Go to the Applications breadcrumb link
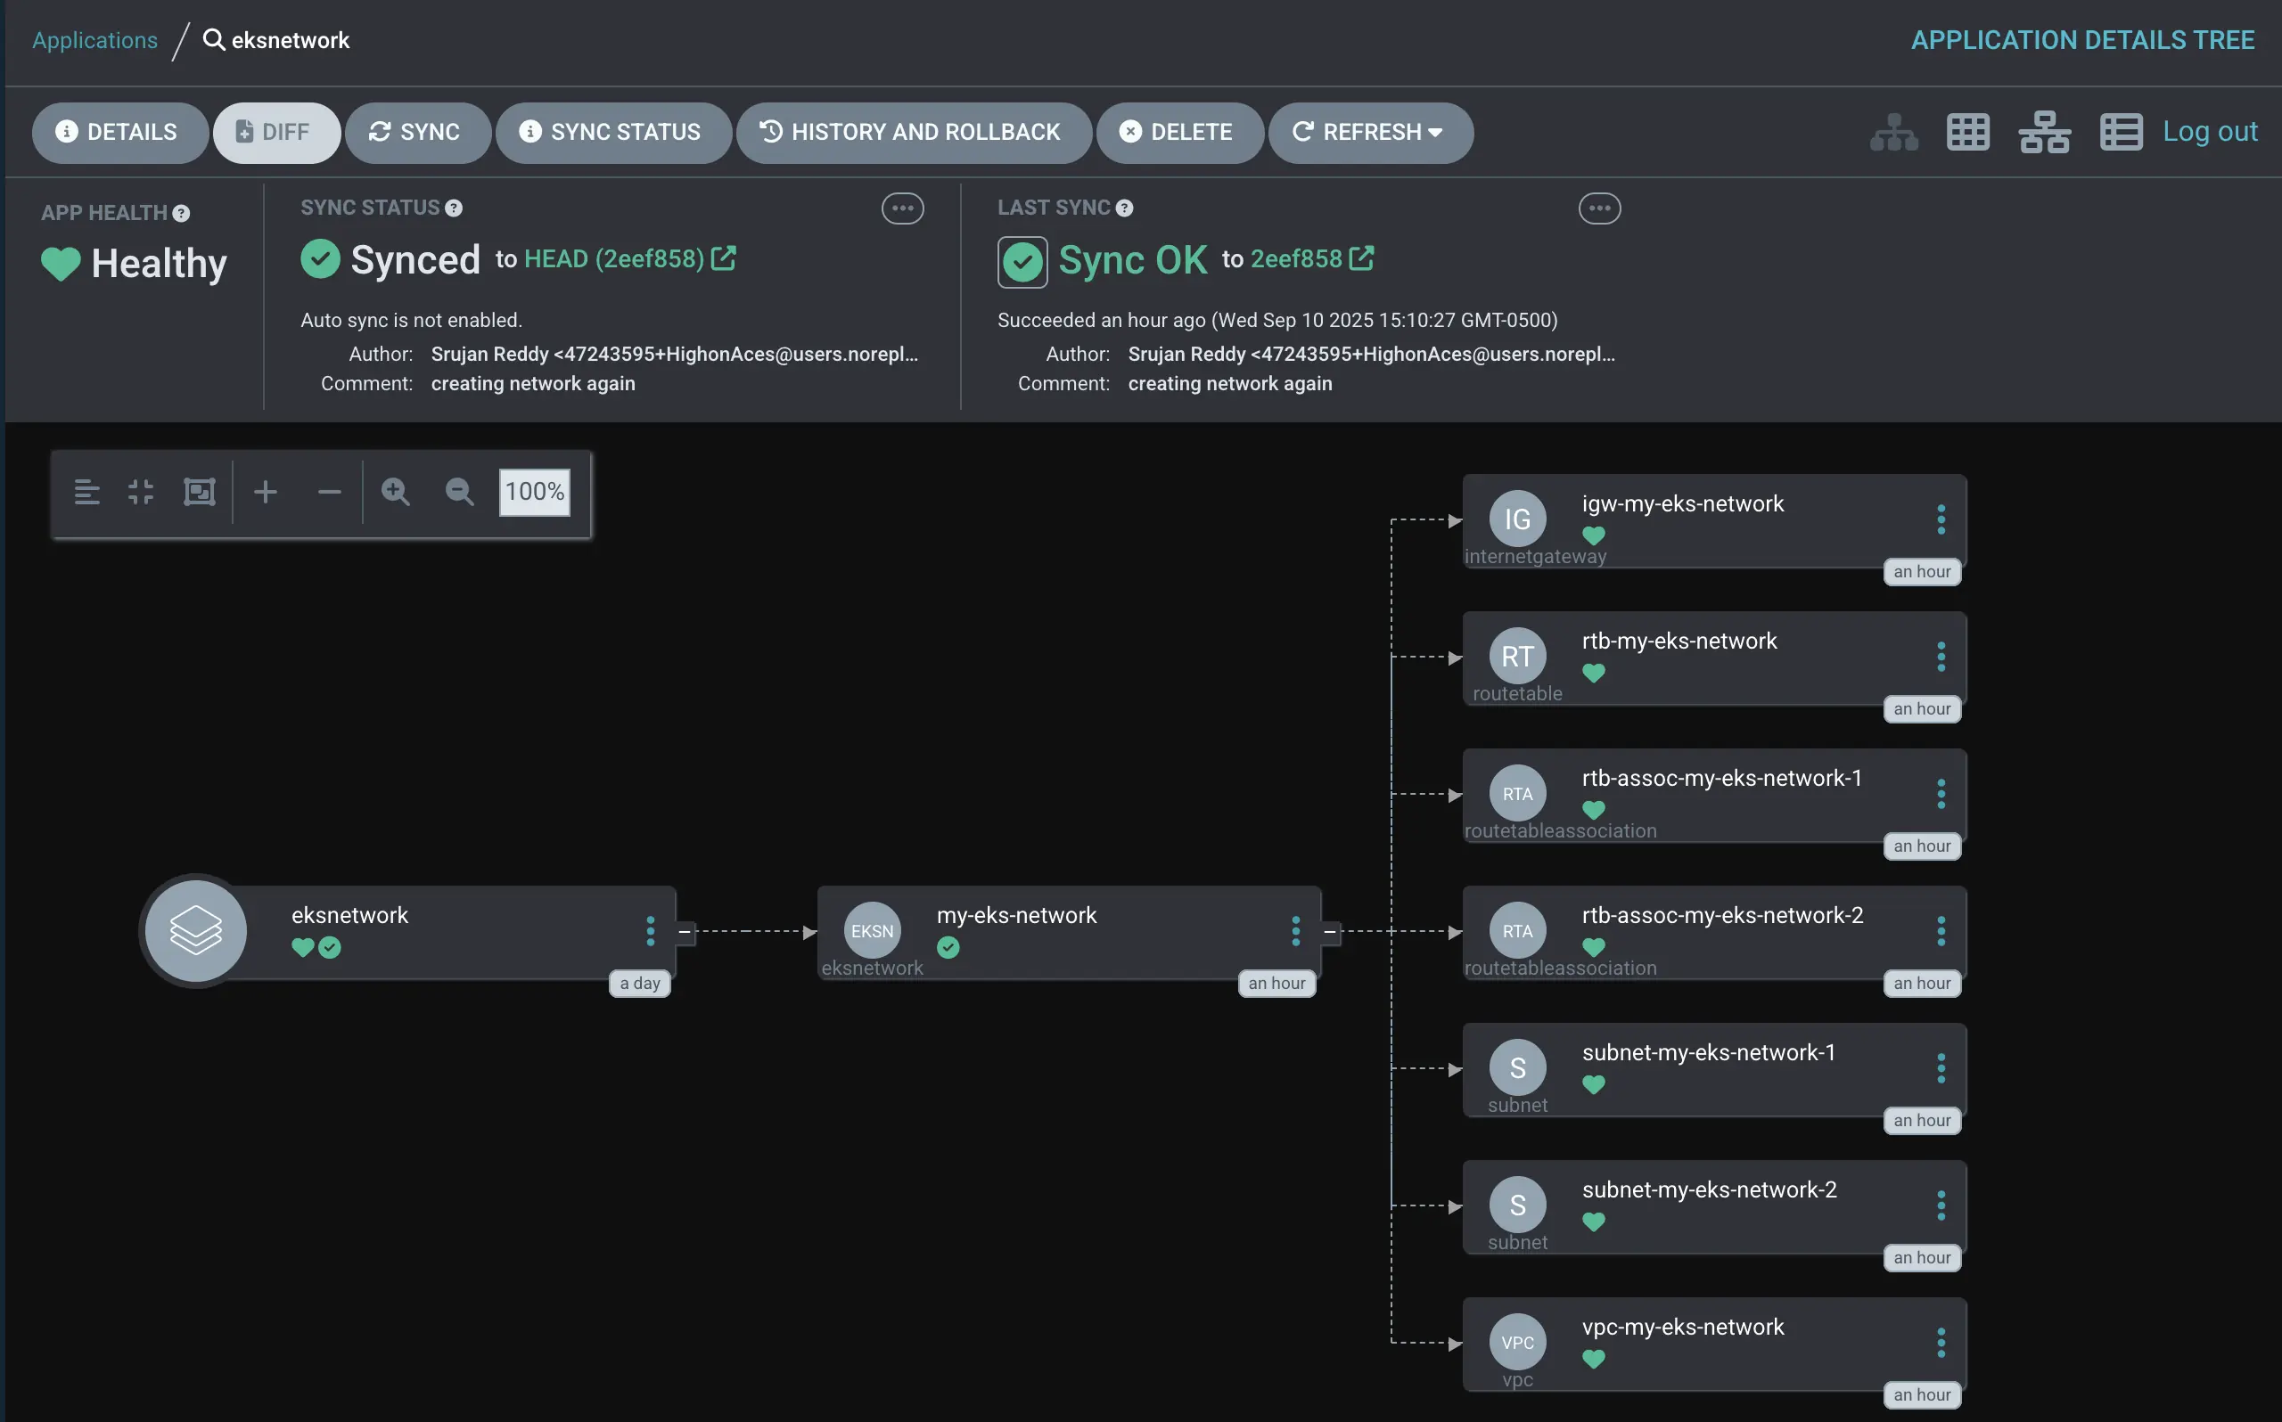This screenshot has height=1422, width=2282. [95, 40]
